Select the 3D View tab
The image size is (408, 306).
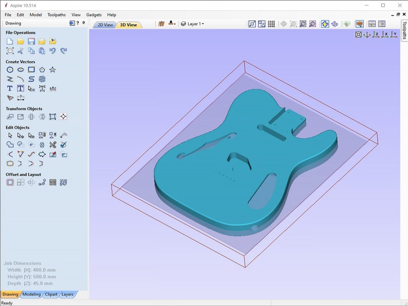pyautogui.click(x=128, y=25)
